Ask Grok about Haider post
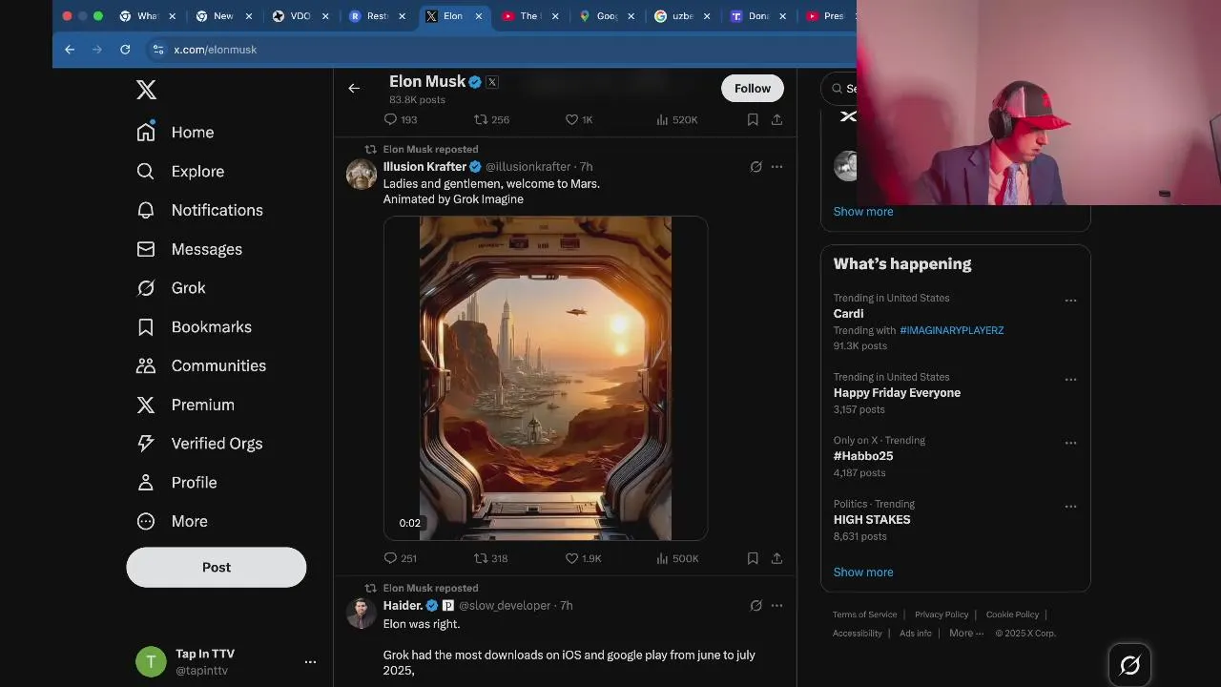 [755, 605]
